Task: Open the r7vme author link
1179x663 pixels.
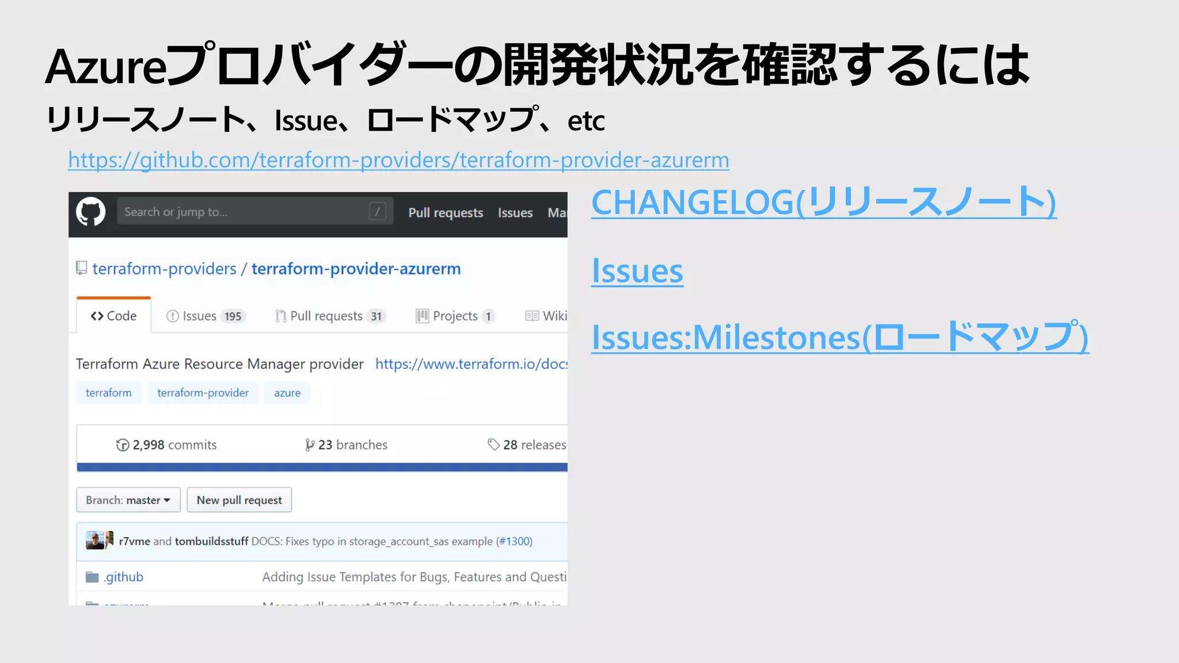Action: tap(135, 541)
